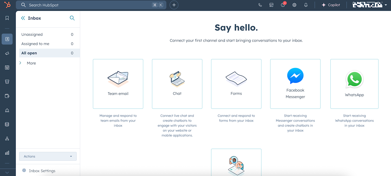Open the Actions dropdown
Image resolution: width=391 pixels, height=176 pixels.
tap(48, 156)
